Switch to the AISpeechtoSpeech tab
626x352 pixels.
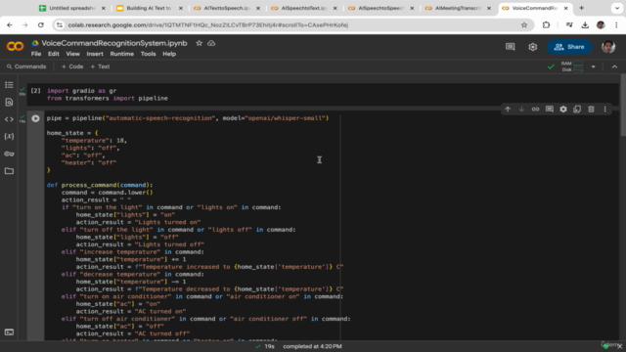click(381, 8)
